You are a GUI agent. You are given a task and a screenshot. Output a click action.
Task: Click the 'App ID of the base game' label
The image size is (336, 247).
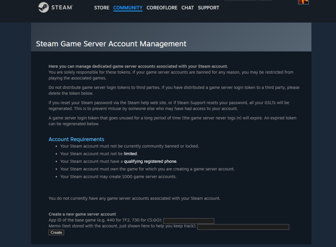[x=105, y=220]
